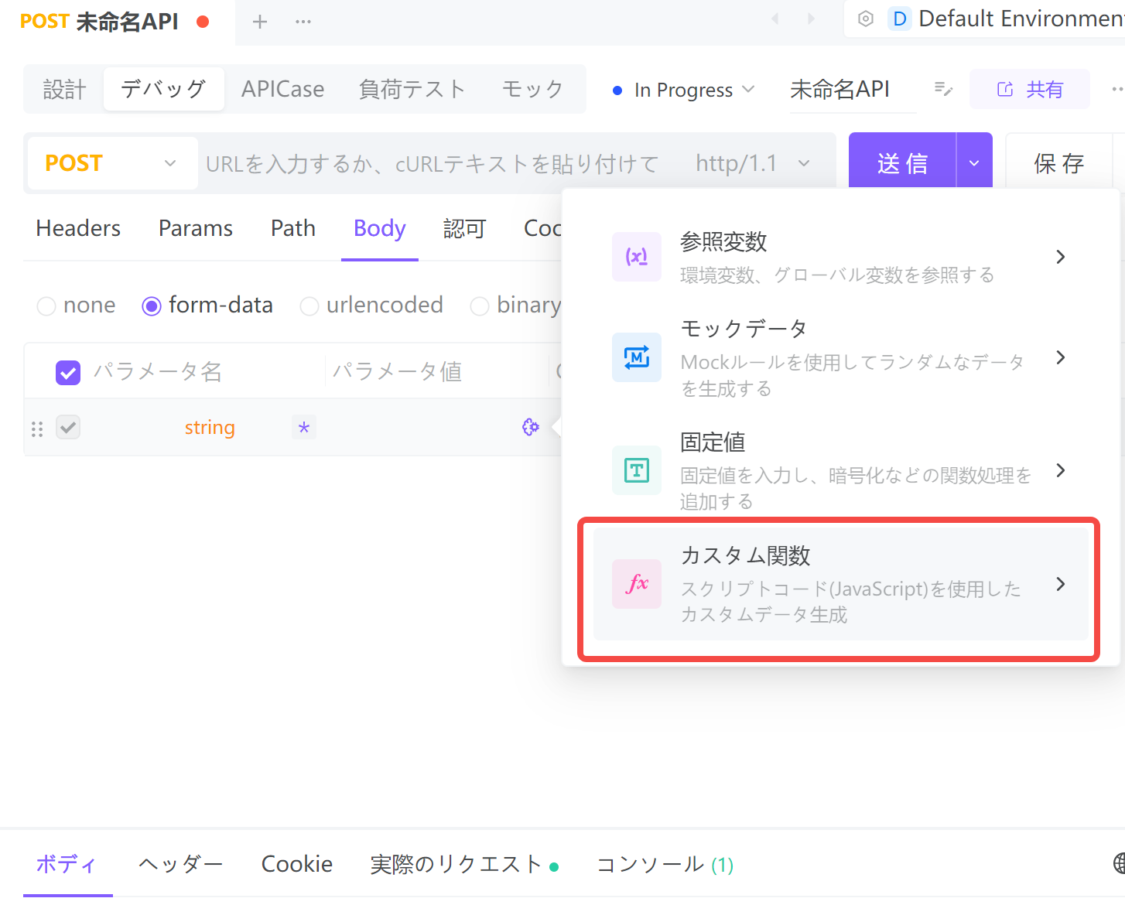
Task: Choose the モックデータ mock data icon
Action: 636,357
